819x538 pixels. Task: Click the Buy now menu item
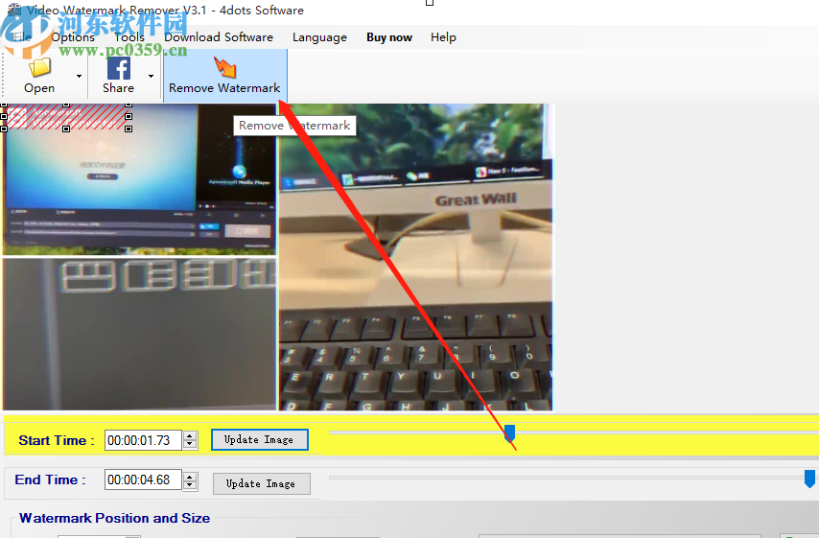(389, 37)
